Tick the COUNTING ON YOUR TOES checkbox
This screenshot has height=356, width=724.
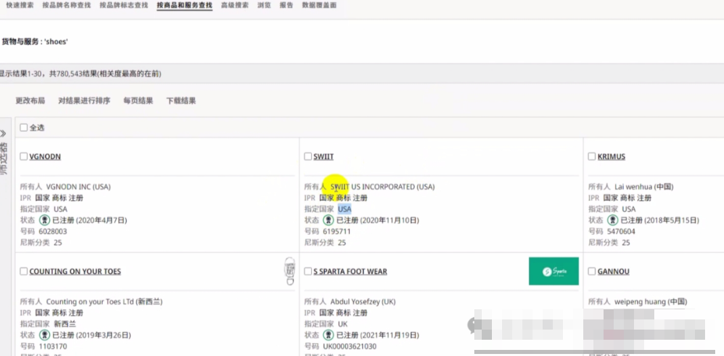click(x=24, y=271)
